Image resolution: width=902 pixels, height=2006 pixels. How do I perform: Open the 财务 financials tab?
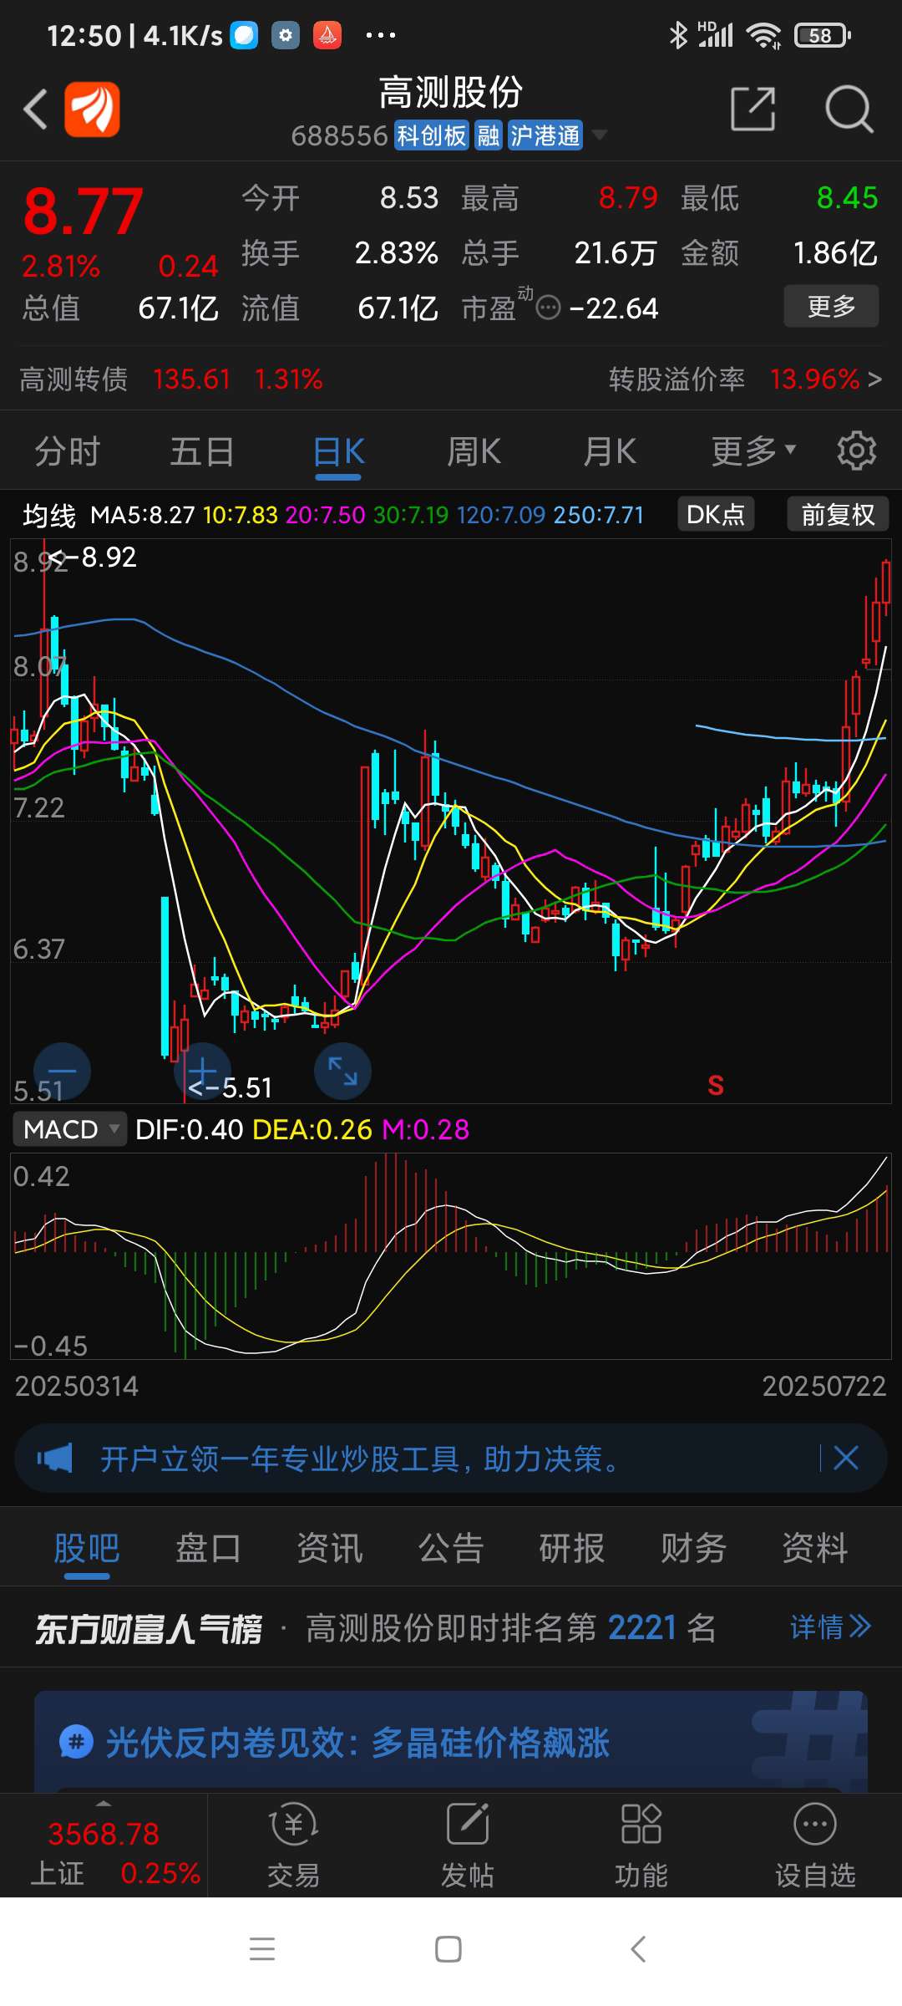pyautogui.click(x=693, y=1548)
